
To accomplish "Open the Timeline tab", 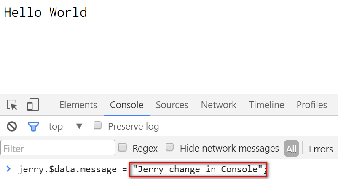I will pos(267,105).
